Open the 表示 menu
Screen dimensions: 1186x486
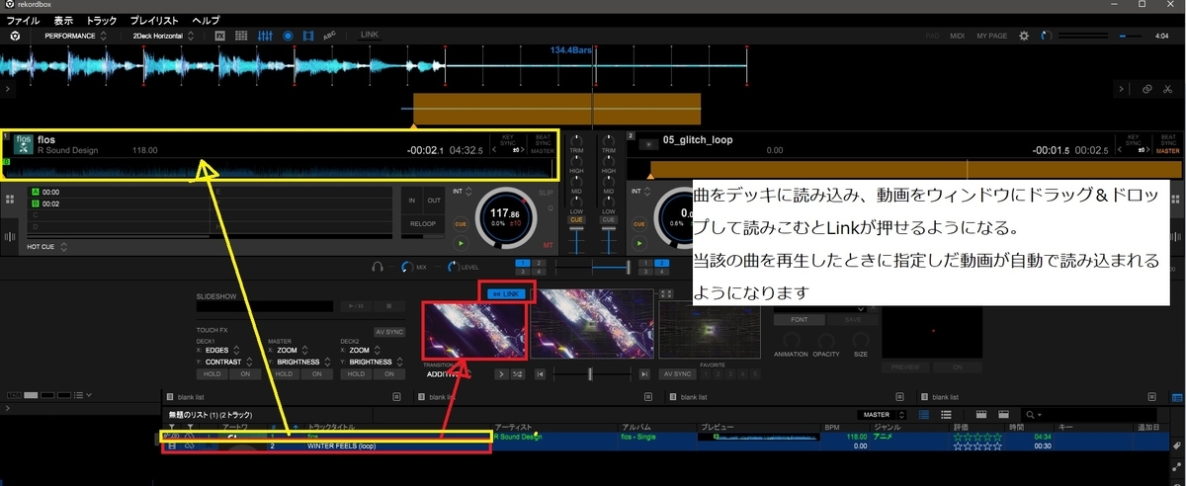(63, 20)
